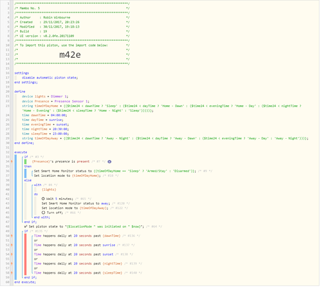Click 'Time happens daily ... past sunrise' condition
This screenshot has width=321, height=288.
pos(74,246)
